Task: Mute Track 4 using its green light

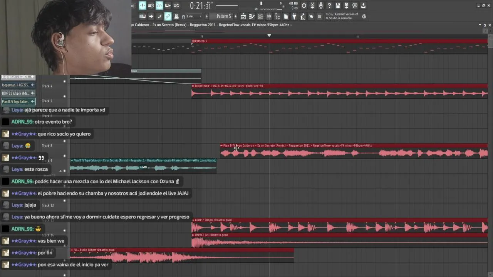Action: click(x=64, y=96)
